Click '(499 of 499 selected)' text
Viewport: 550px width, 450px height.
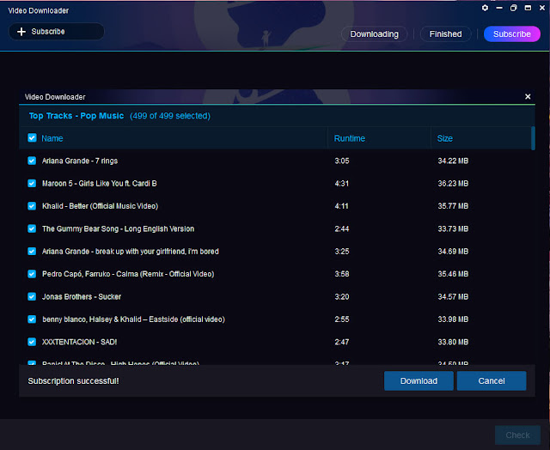point(170,116)
